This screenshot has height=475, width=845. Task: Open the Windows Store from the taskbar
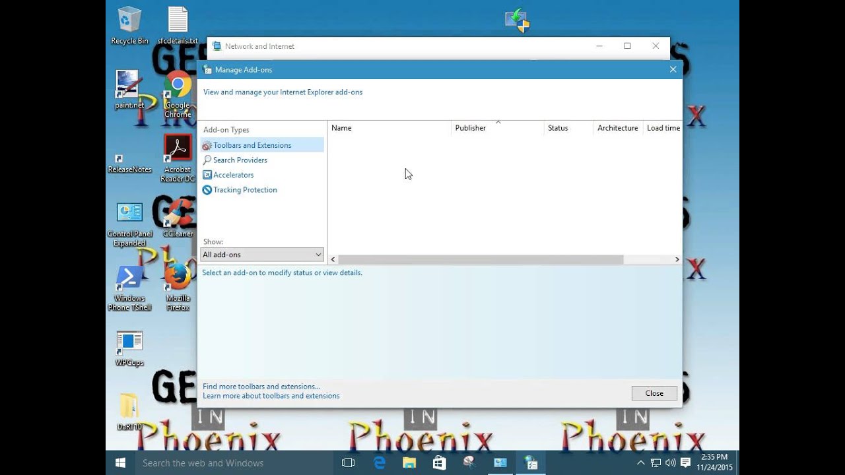[439, 463]
